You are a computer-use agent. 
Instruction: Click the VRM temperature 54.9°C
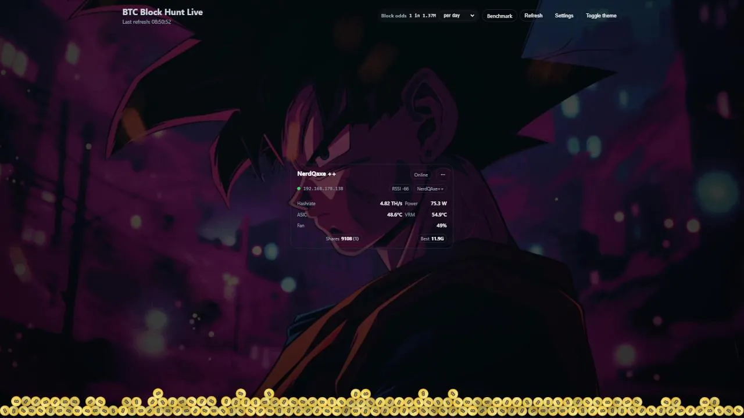coord(439,215)
